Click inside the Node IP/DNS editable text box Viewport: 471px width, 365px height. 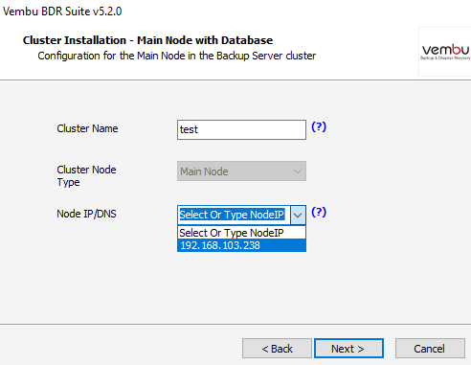[x=234, y=215]
